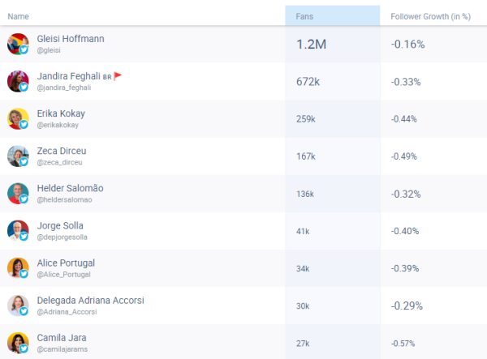
Task: Click Delegada Adriana Accorsi's avatar
Action: coord(18,306)
